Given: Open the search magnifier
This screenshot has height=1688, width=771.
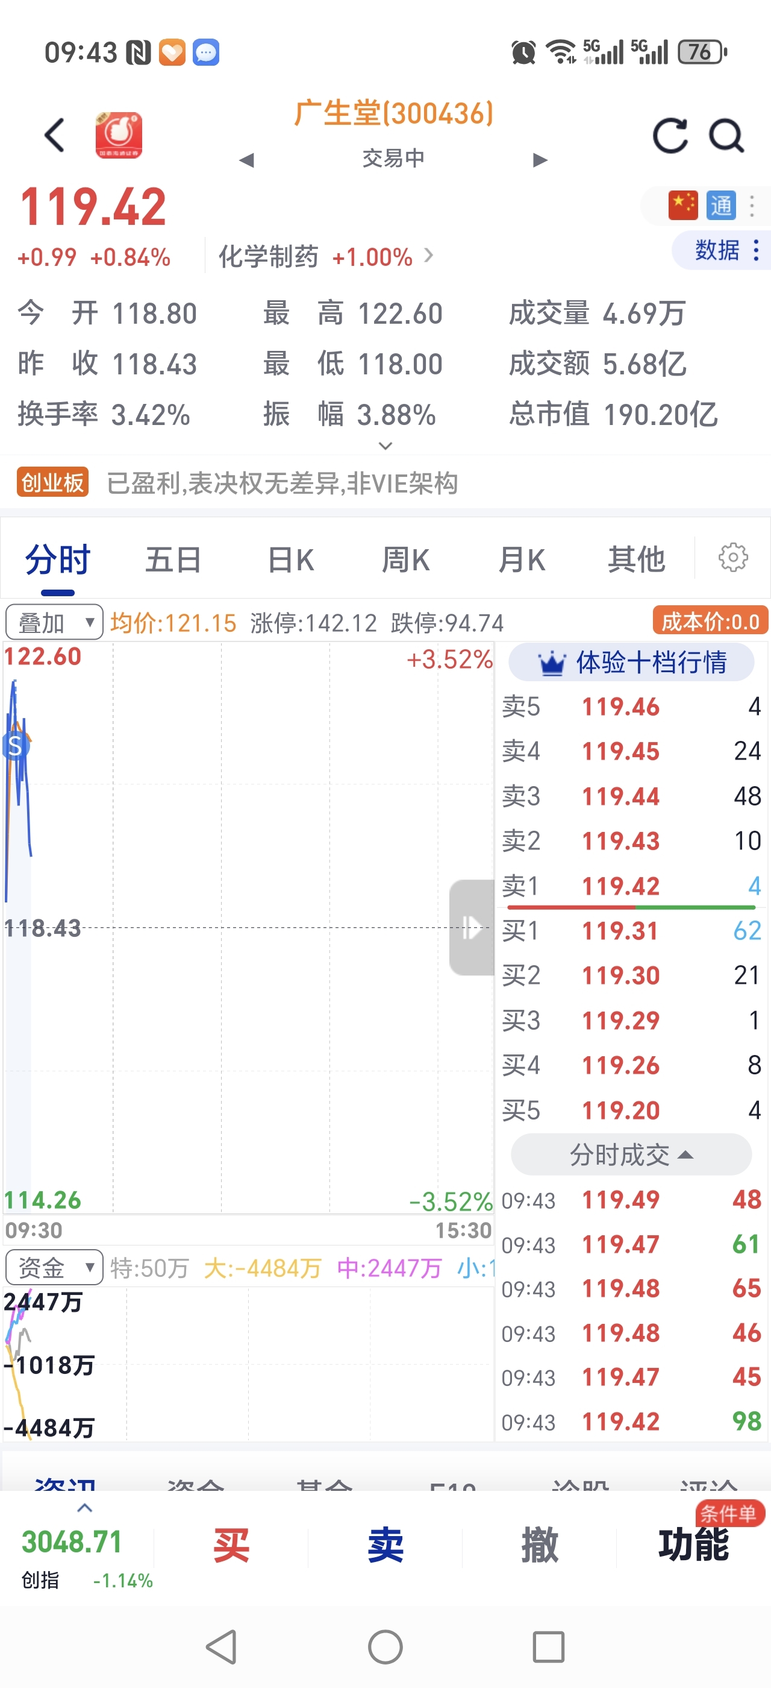Looking at the screenshot, I should (726, 136).
